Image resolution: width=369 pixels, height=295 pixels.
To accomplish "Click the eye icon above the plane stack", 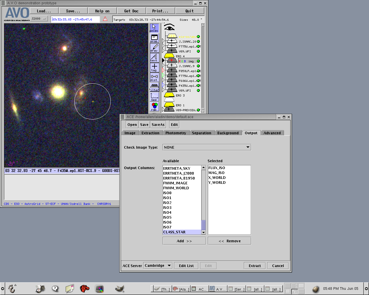I will point(169,27).
